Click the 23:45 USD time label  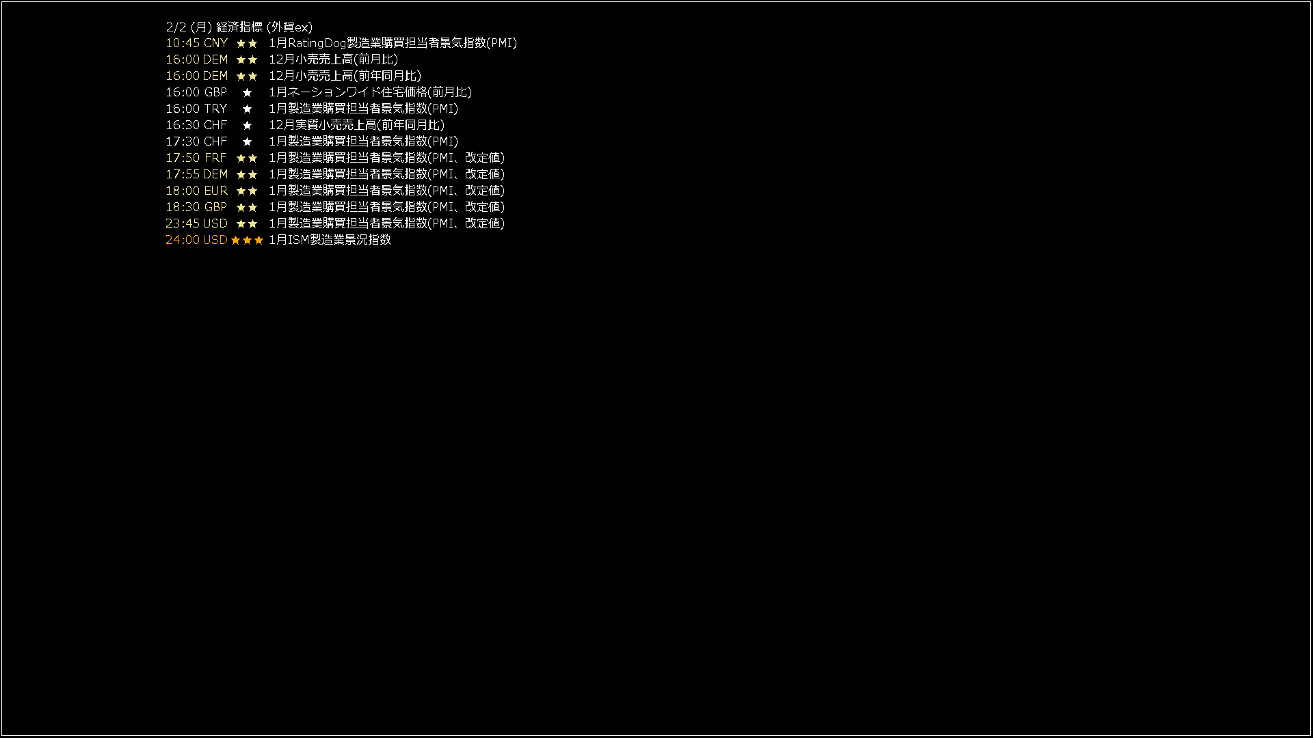point(196,223)
